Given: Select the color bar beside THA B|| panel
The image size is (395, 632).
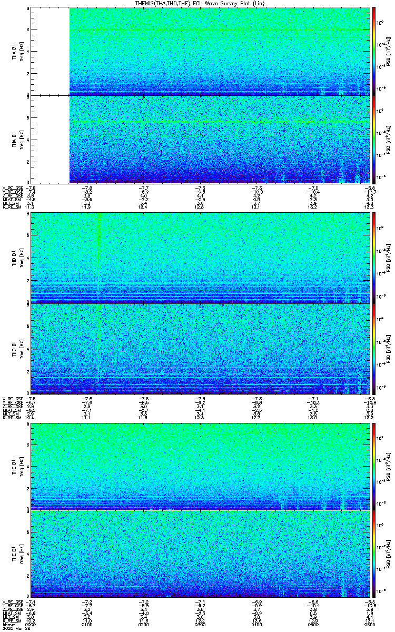Looking at the screenshot, I should [x=374, y=140].
